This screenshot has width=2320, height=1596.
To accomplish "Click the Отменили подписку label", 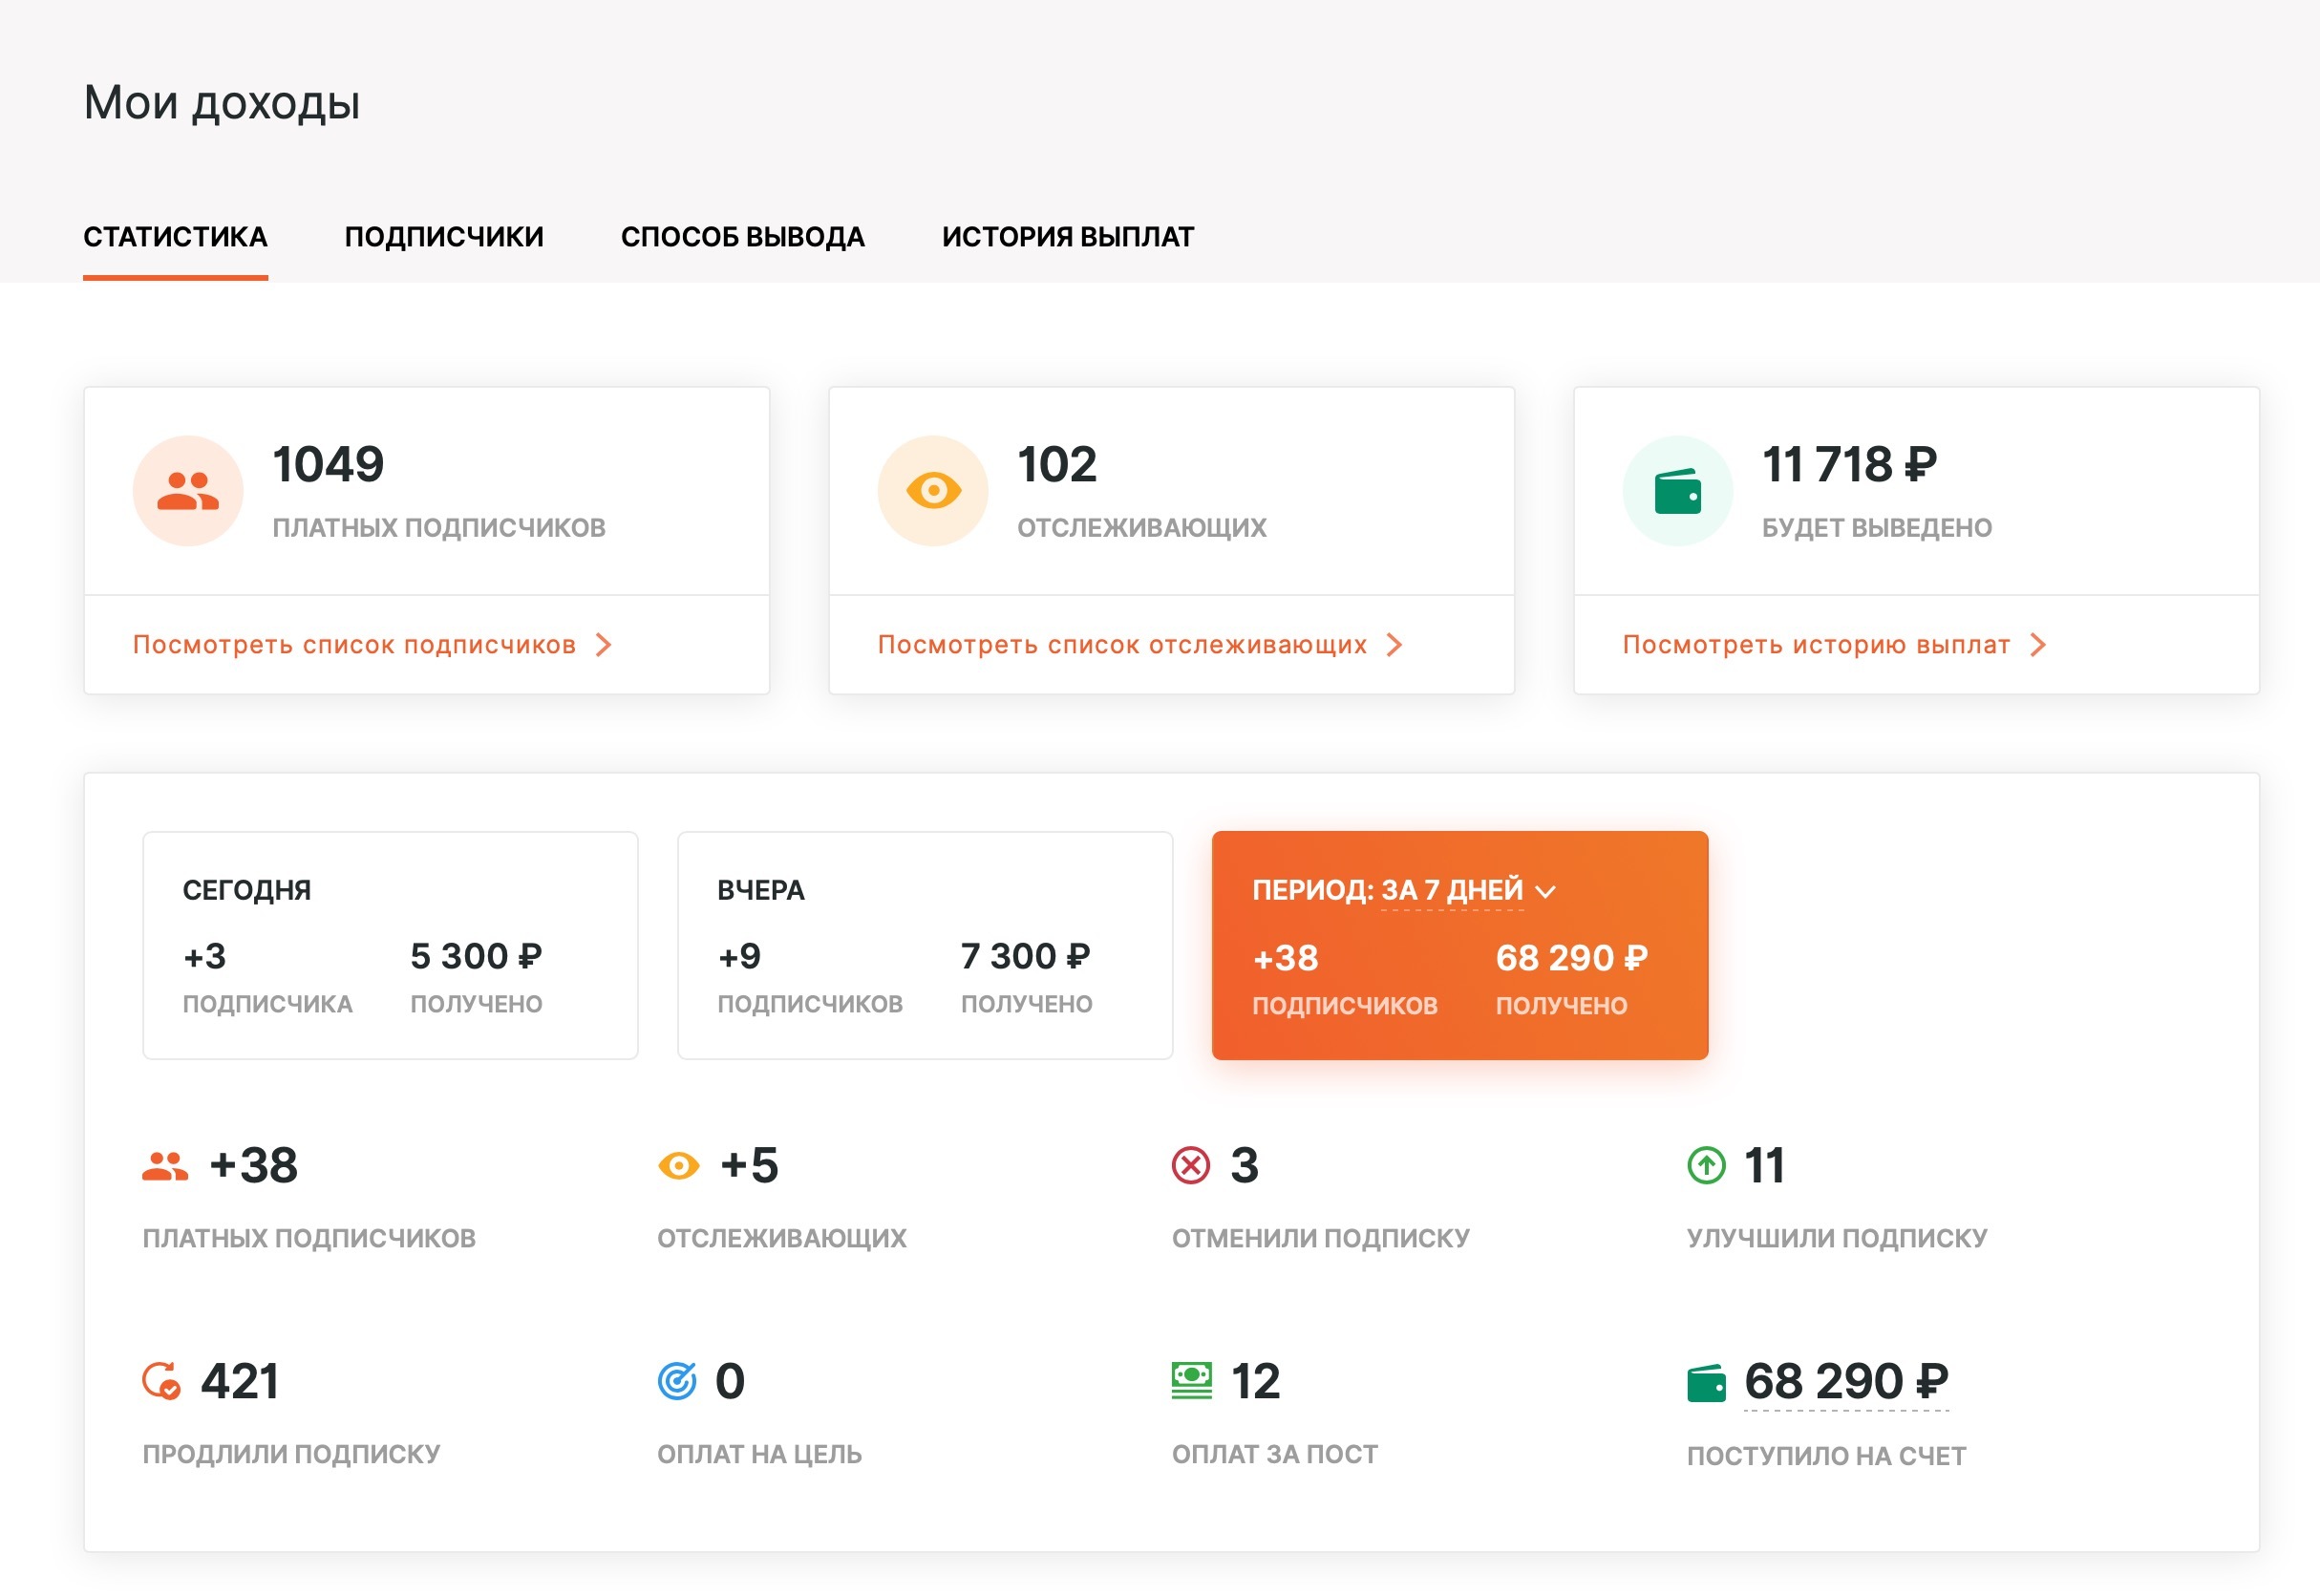I will point(1321,1239).
